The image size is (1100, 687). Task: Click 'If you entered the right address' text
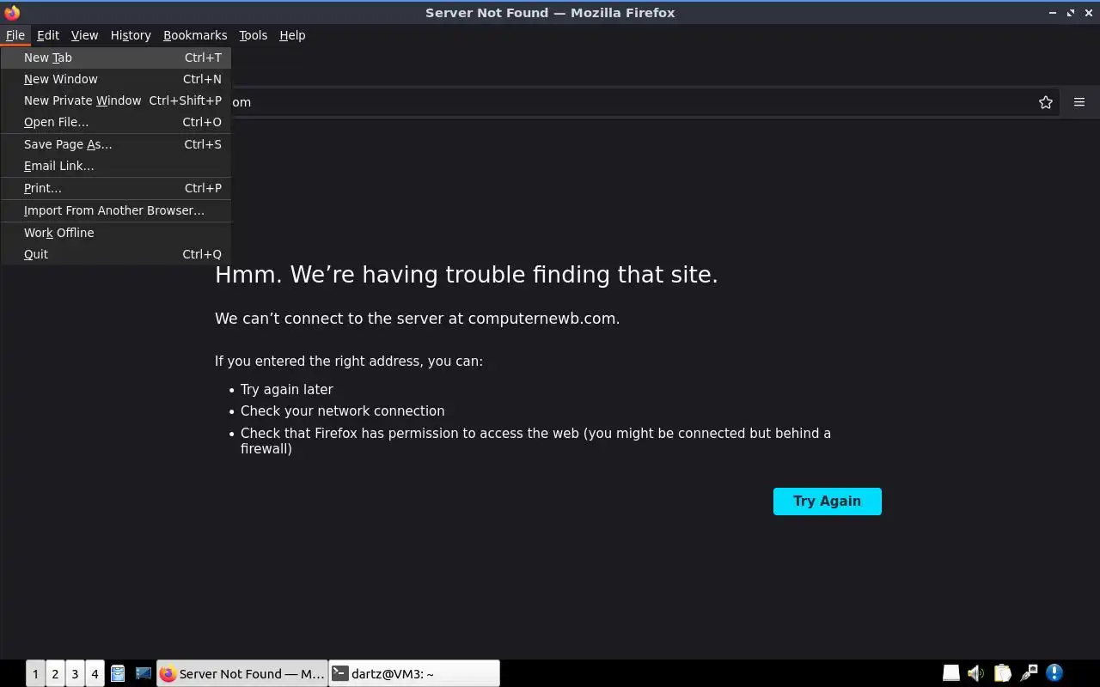coord(349,362)
